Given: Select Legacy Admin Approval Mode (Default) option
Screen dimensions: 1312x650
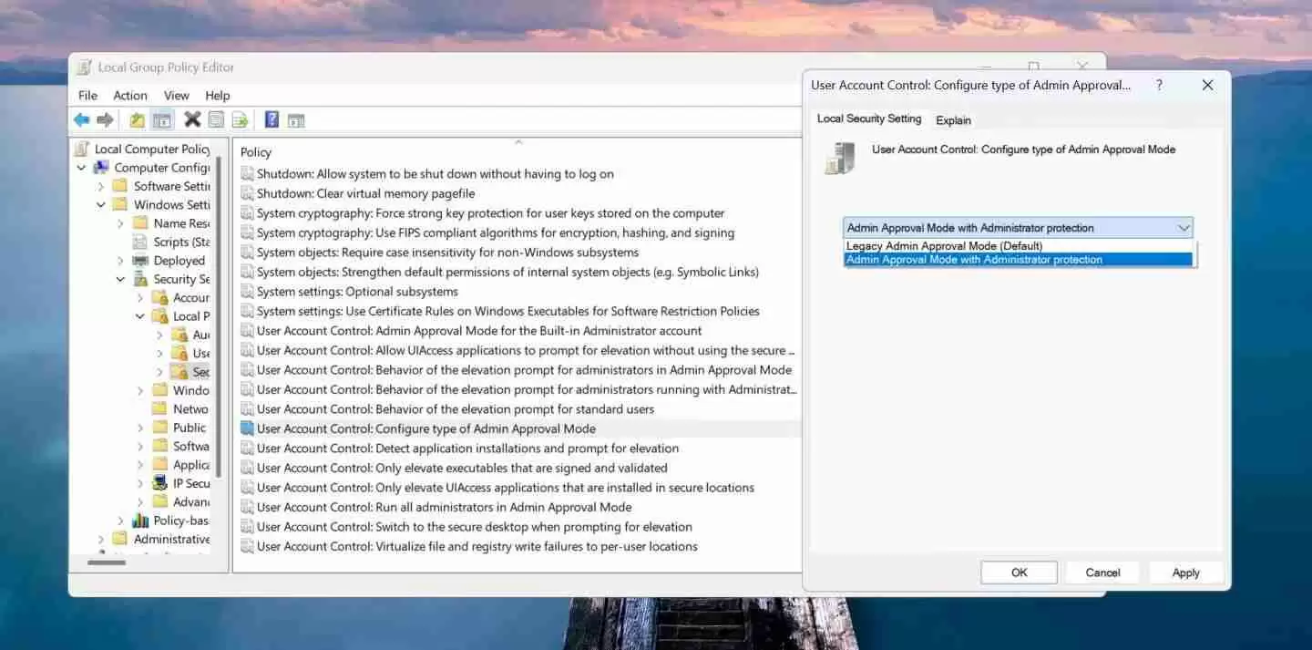Looking at the screenshot, I should (942, 245).
